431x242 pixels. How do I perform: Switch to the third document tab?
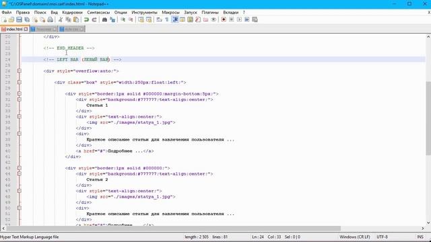(71, 29)
